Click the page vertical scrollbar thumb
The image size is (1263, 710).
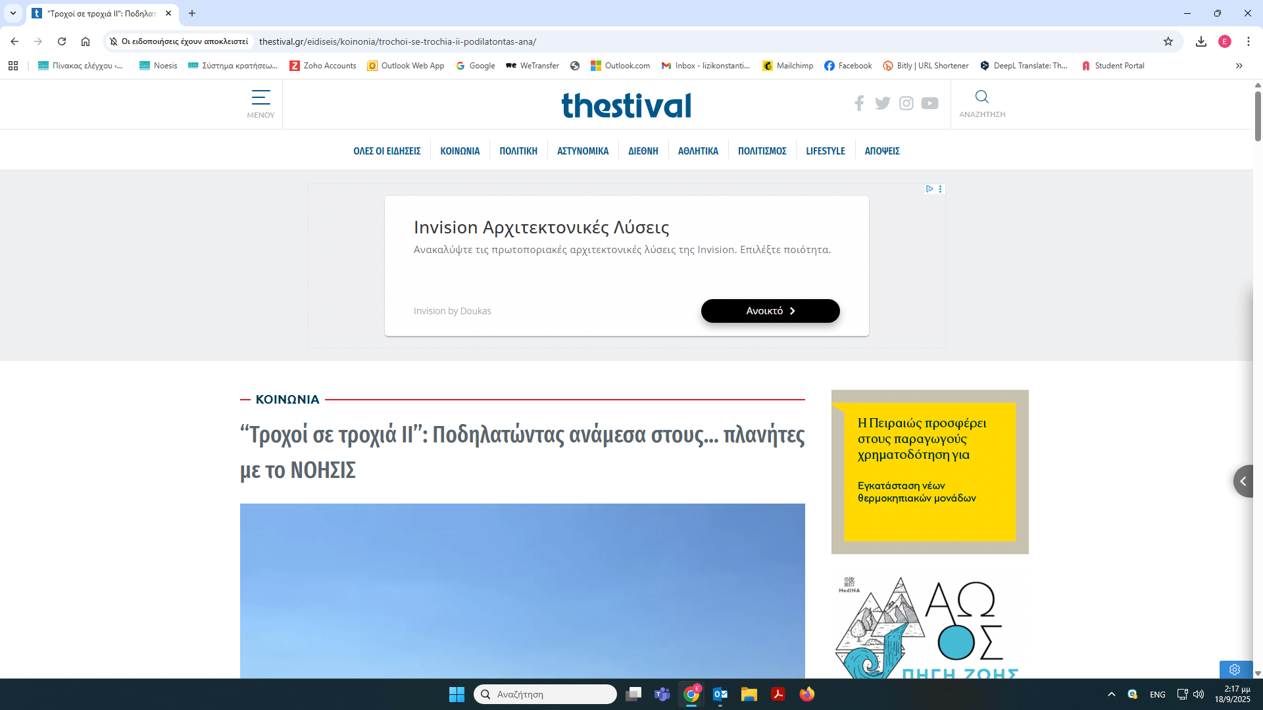click(1258, 115)
